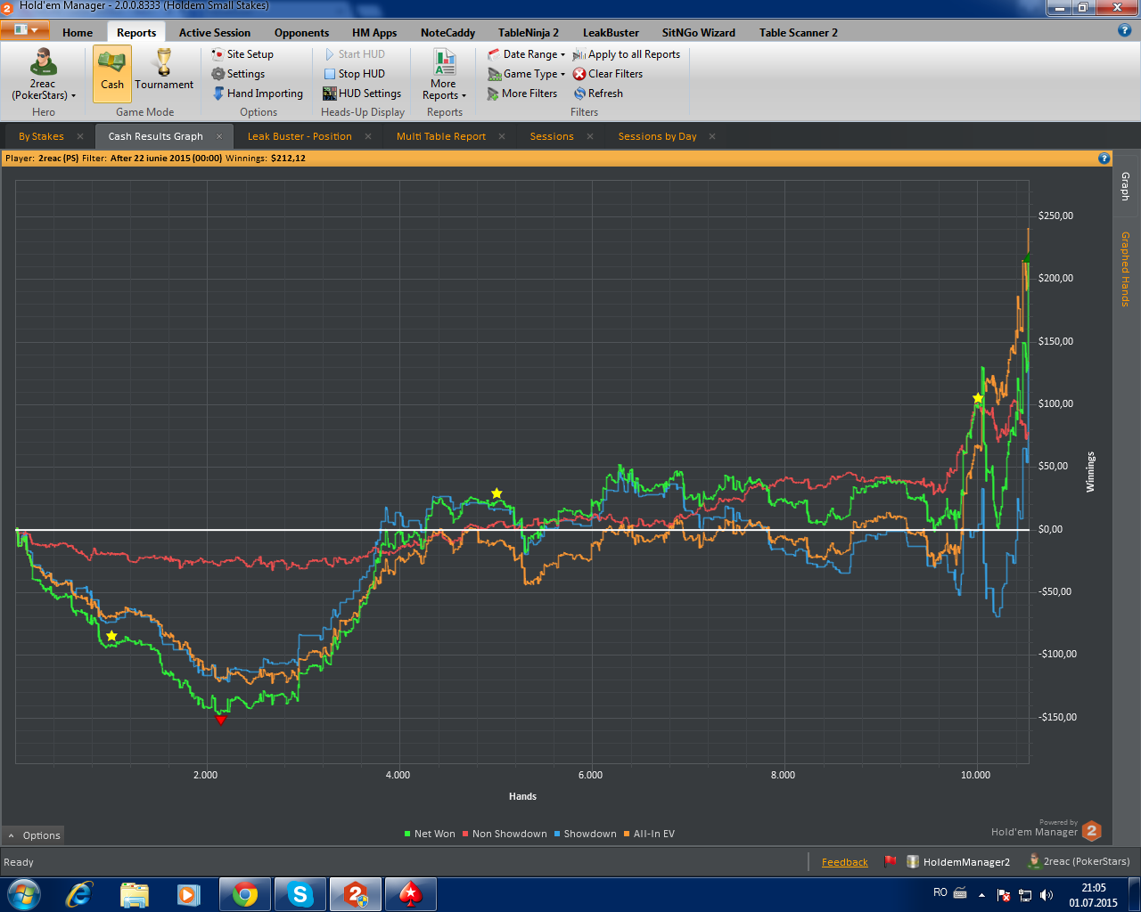This screenshot has height=912, width=1141.
Task: Click the red downswing marker on the graph
Action: (x=221, y=719)
